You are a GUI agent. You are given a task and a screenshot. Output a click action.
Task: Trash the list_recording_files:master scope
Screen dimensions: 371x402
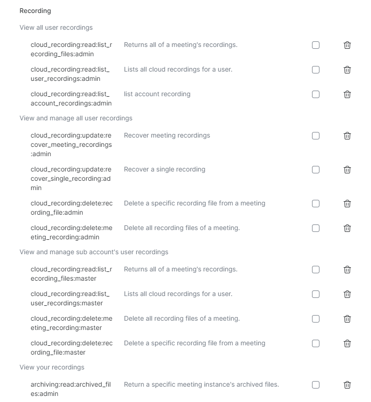(347, 270)
